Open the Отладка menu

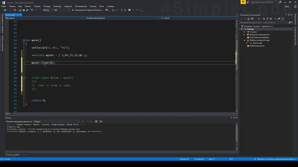[x=47, y=6]
